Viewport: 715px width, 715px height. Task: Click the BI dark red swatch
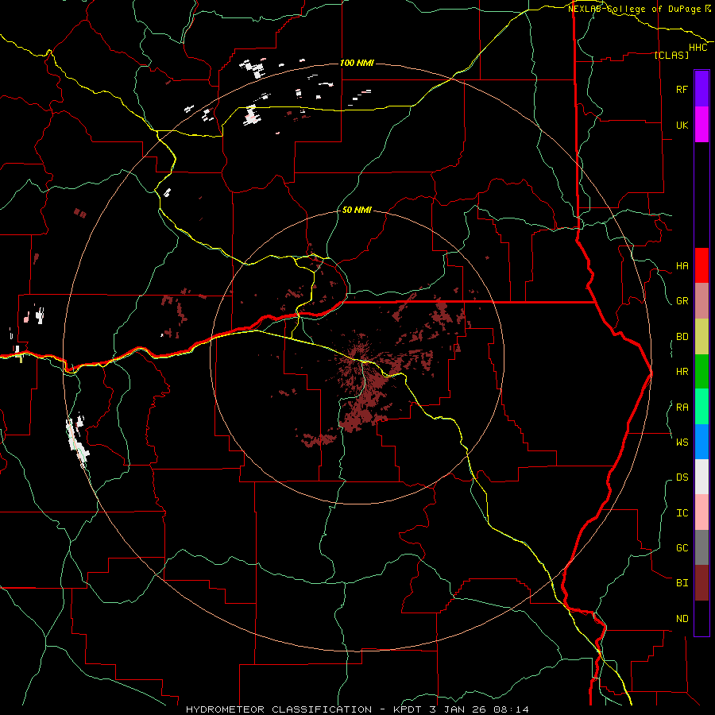coord(701,583)
